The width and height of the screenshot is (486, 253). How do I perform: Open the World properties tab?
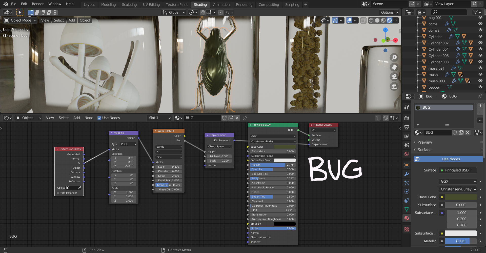[x=407, y=154]
